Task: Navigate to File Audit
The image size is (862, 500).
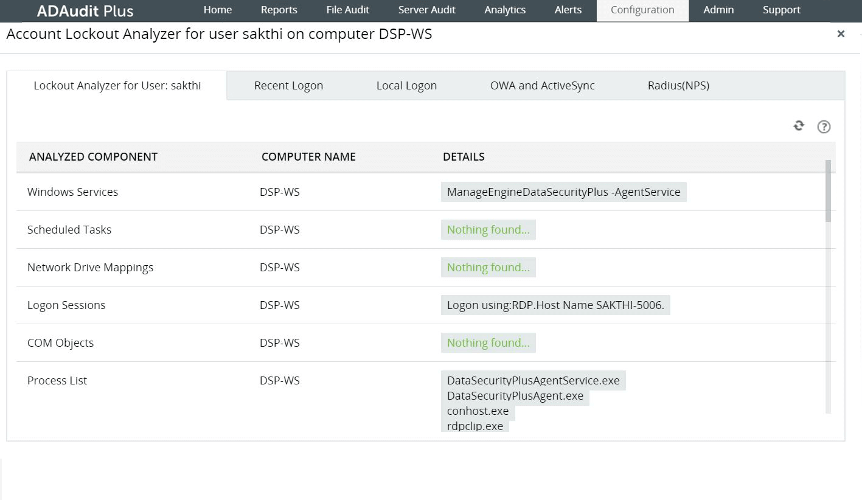Action: (347, 10)
